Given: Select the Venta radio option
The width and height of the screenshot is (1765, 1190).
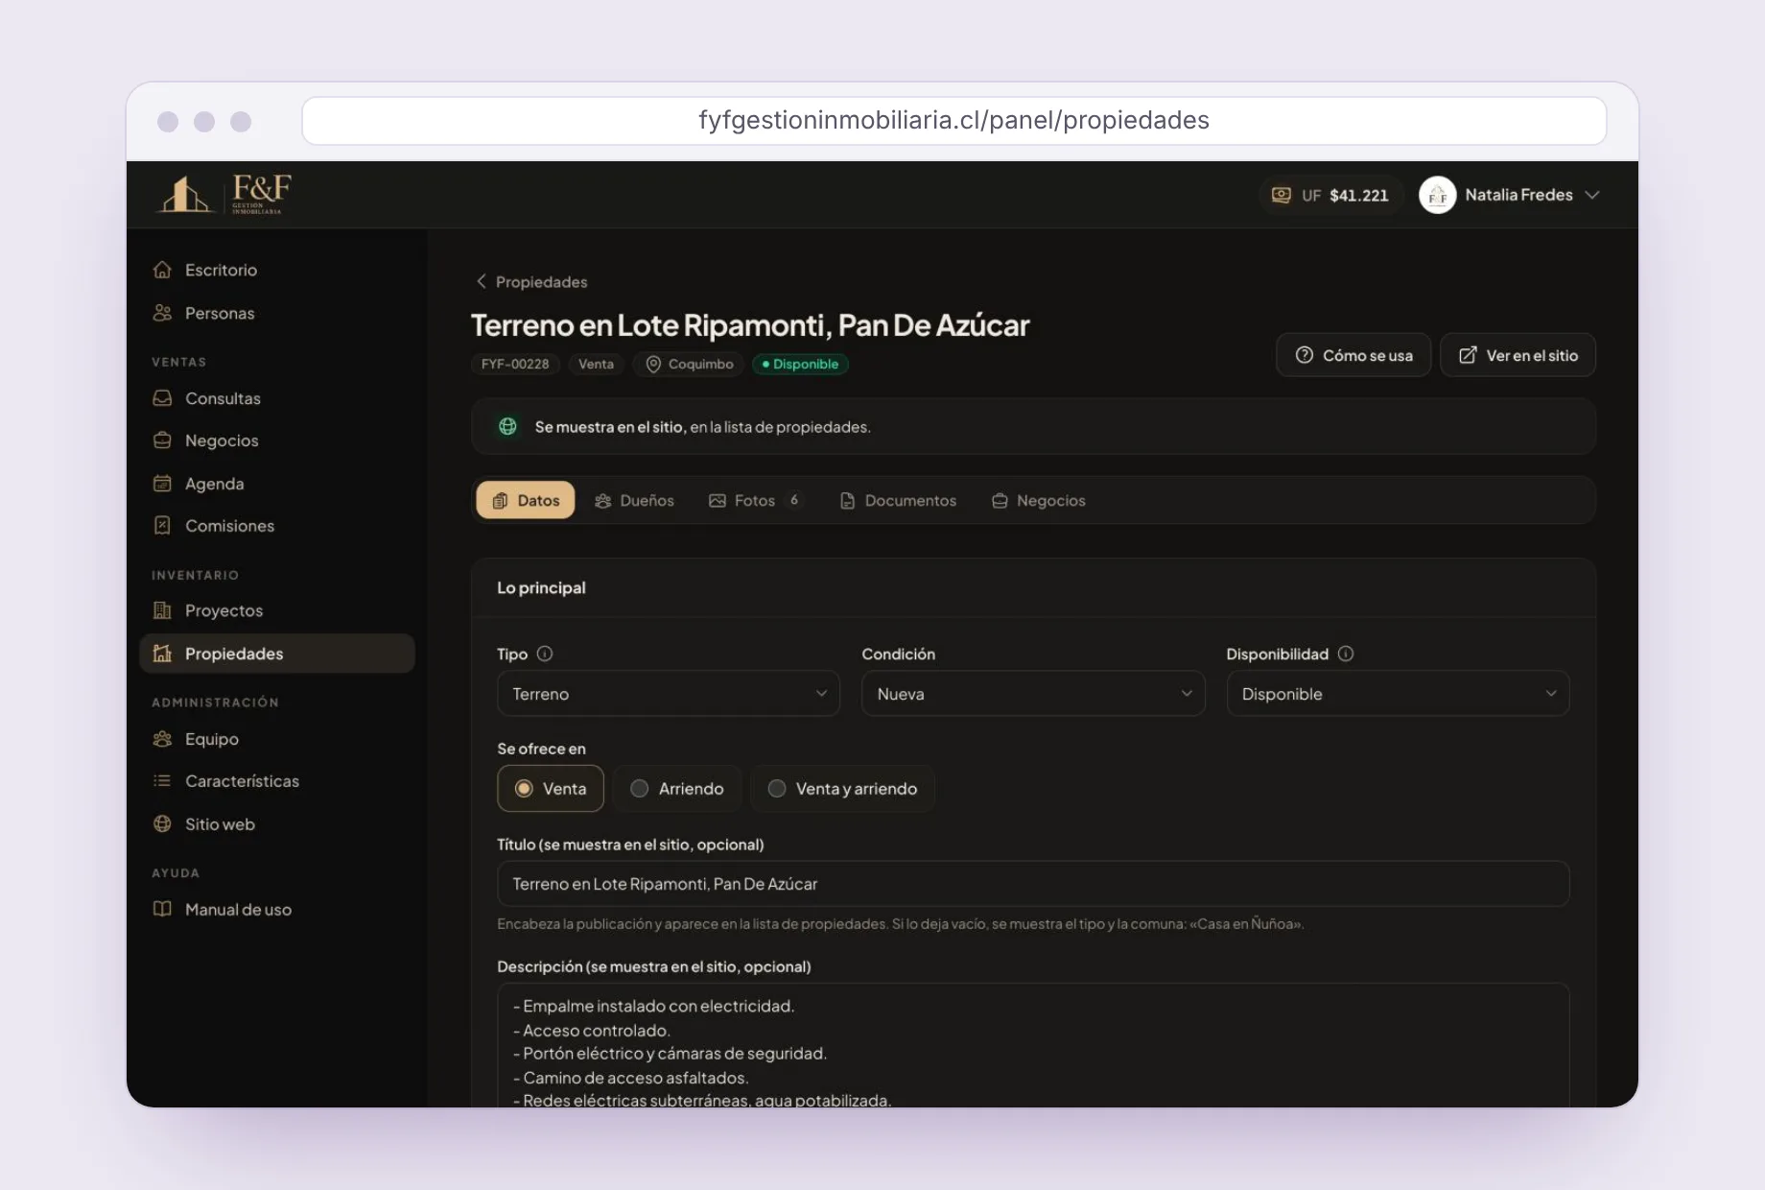Looking at the screenshot, I should [551, 788].
